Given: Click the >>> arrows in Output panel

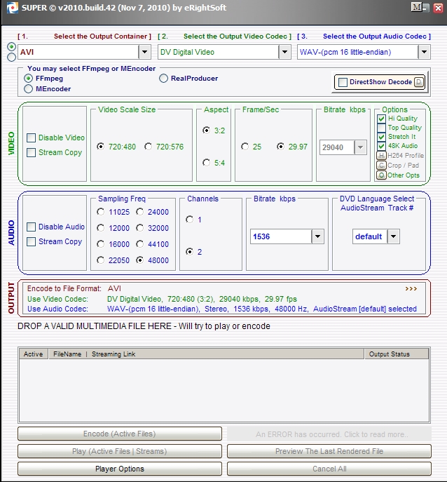Looking at the screenshot, I should [x=411, y=288].
